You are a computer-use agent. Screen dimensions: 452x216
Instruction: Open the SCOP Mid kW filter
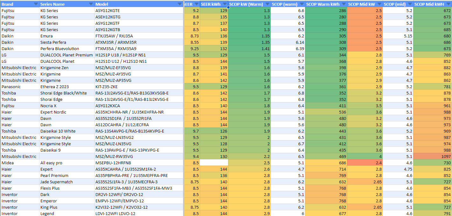point(379,4)
